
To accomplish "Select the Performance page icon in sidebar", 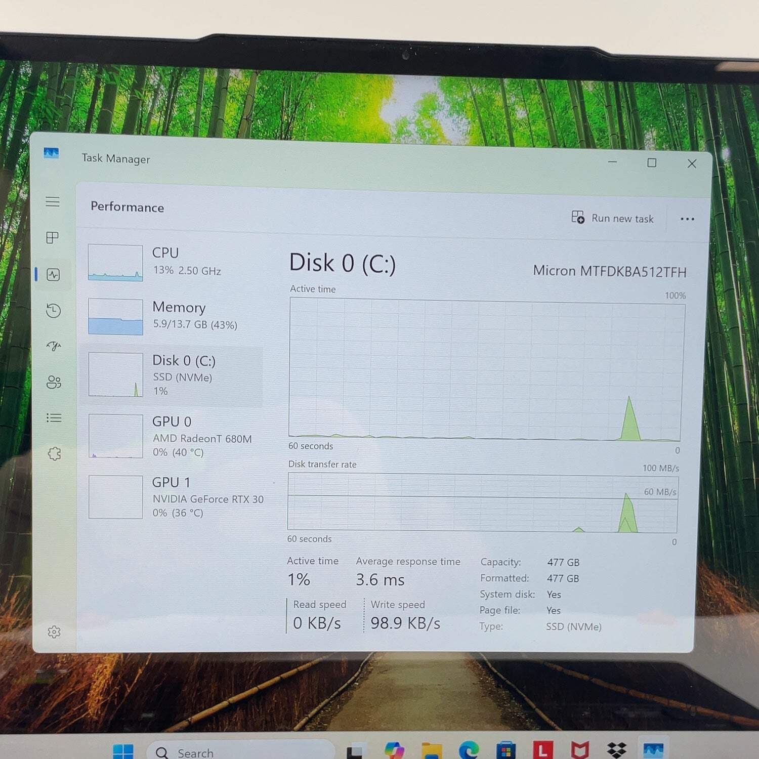I will click(53, 275).
